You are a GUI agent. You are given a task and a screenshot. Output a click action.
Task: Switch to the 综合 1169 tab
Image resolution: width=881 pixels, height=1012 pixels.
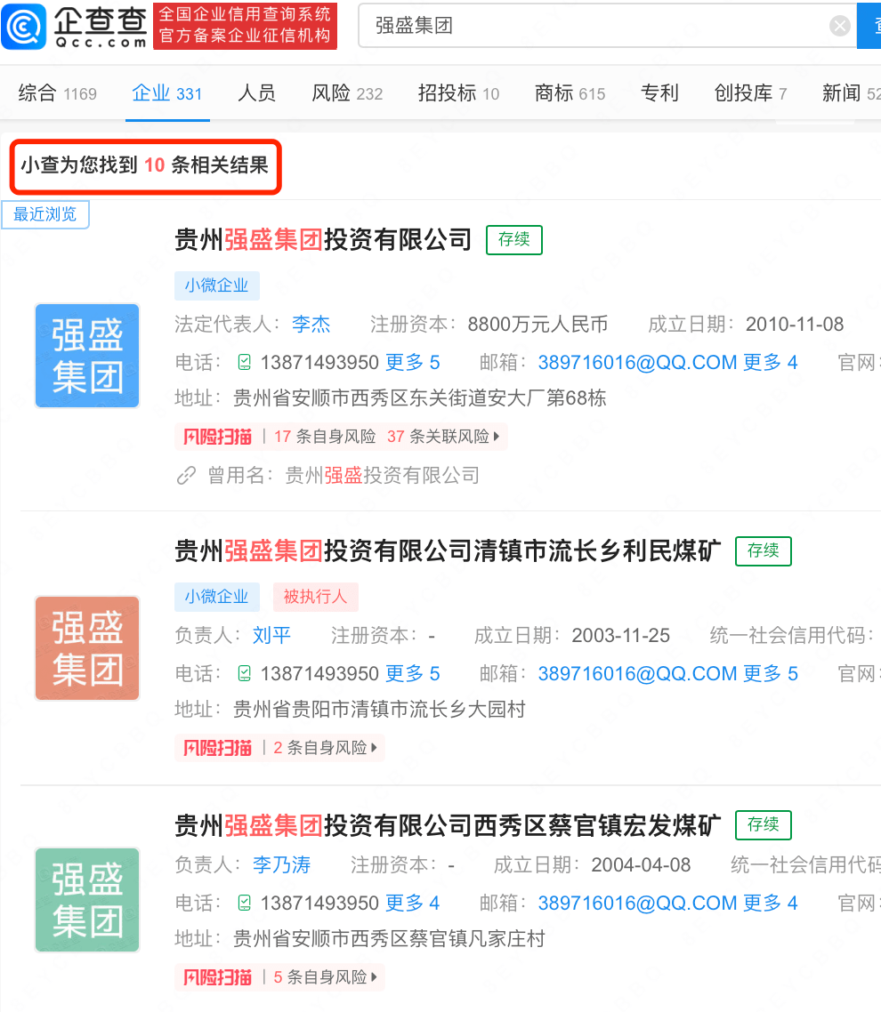coord(58,93)
